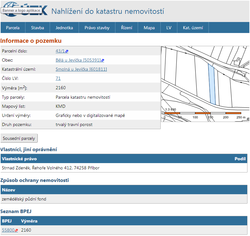The image size is (250, 236).
Task: Click the Vlastnické právo column header
Action: tap(19, 159)
